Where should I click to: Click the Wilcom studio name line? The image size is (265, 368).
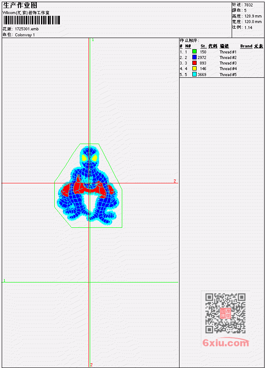26,13
